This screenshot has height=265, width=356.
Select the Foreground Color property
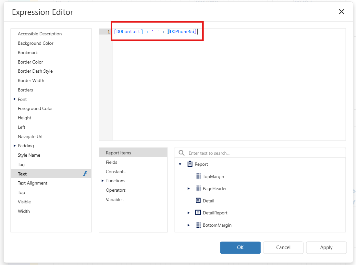[x=35, y=108]
